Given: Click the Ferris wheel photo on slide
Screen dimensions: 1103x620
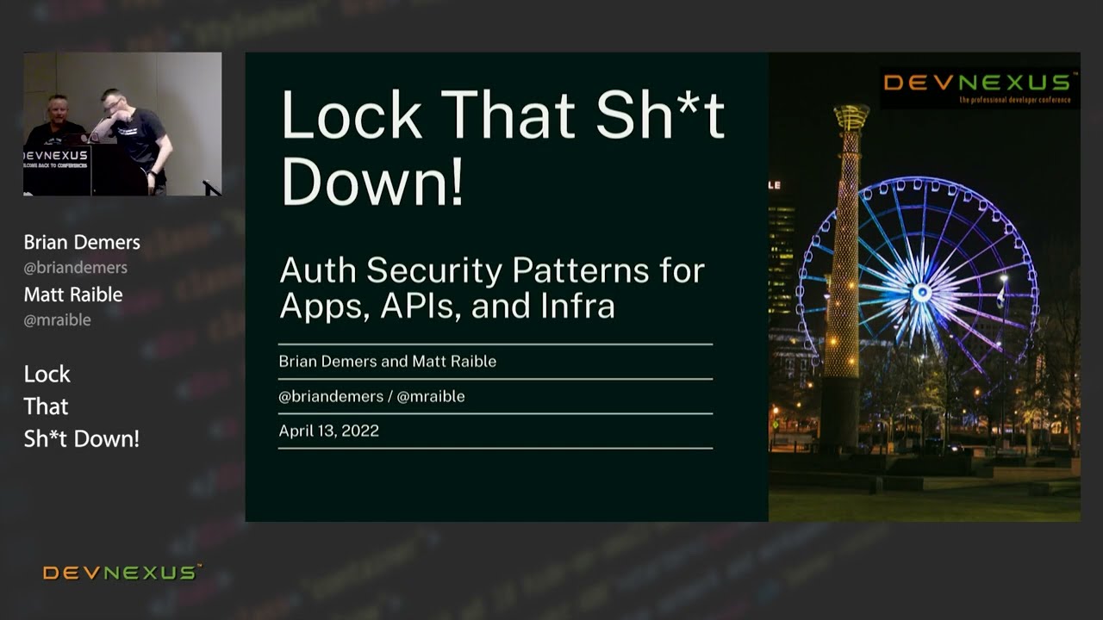Looking at the screenshot, I should pos(924,287).
